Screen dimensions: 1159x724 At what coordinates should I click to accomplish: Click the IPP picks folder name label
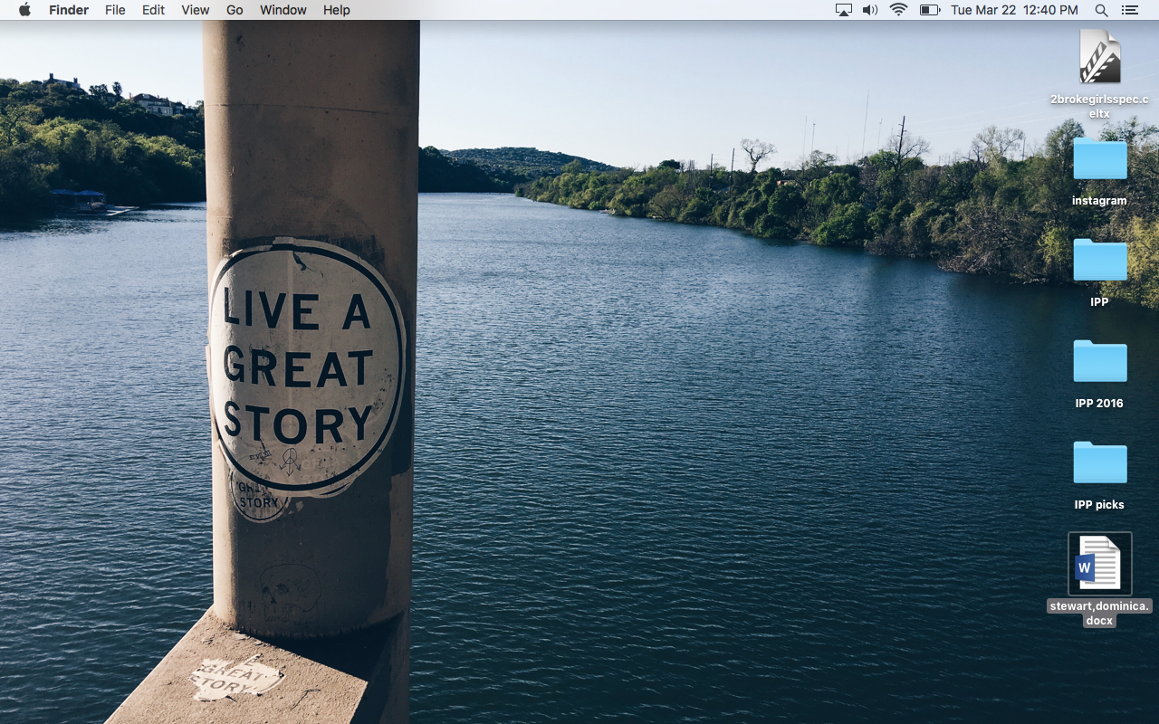pos(1099,505)
